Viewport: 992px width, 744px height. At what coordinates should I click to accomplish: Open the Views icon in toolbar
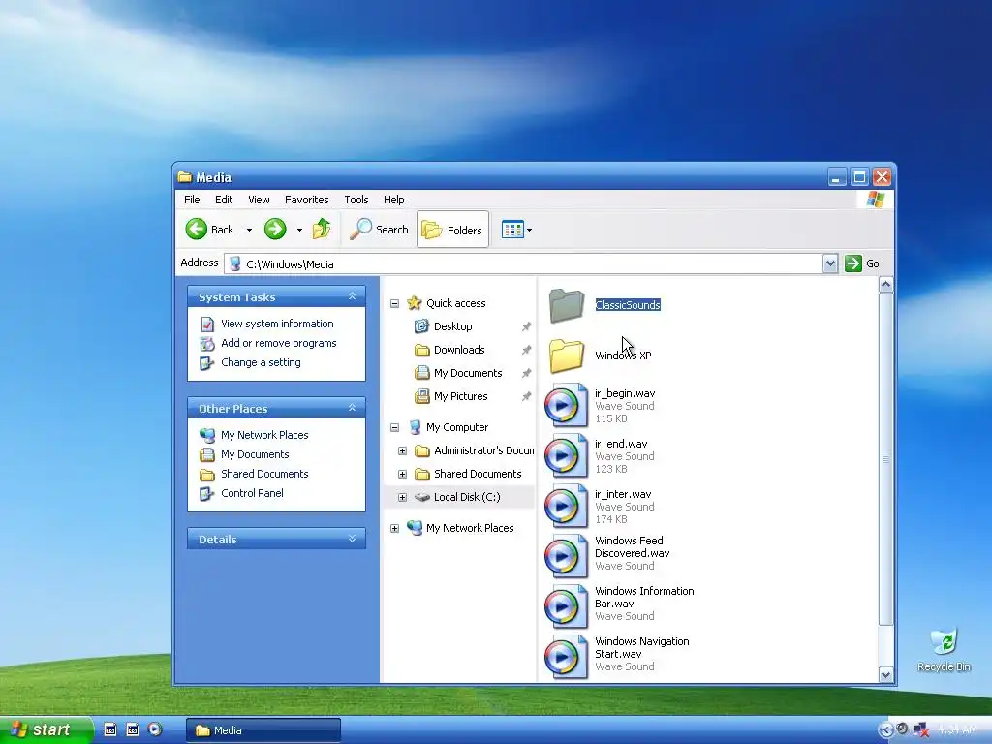(x=512, y=230)
